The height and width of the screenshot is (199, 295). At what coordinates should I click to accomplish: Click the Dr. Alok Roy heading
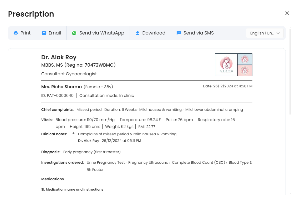pyautogui.click(x=59, y=57)
